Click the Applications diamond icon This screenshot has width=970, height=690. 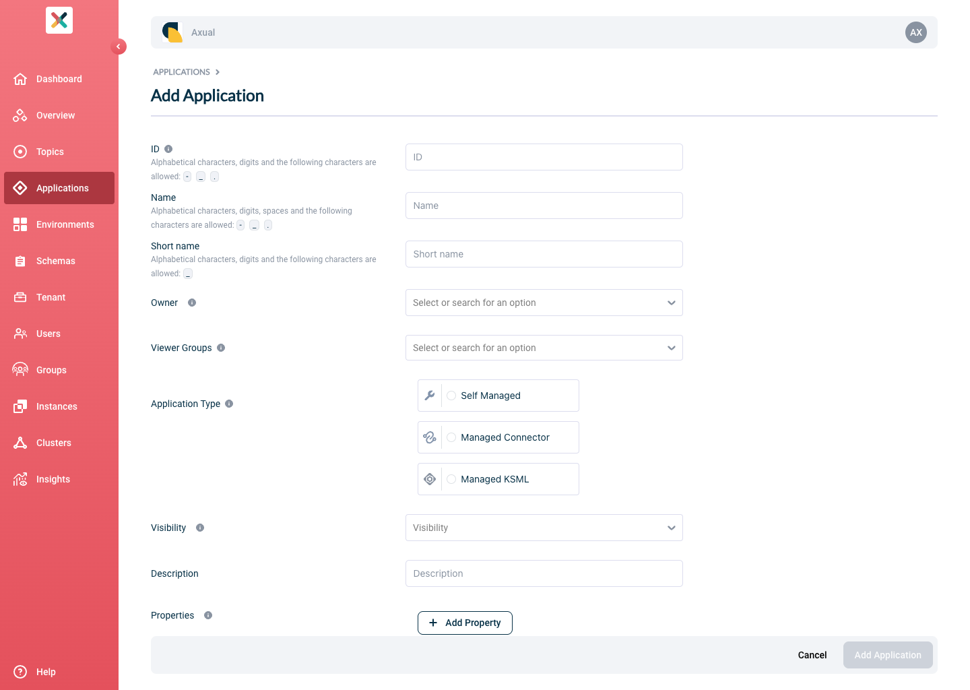[20, 188]
